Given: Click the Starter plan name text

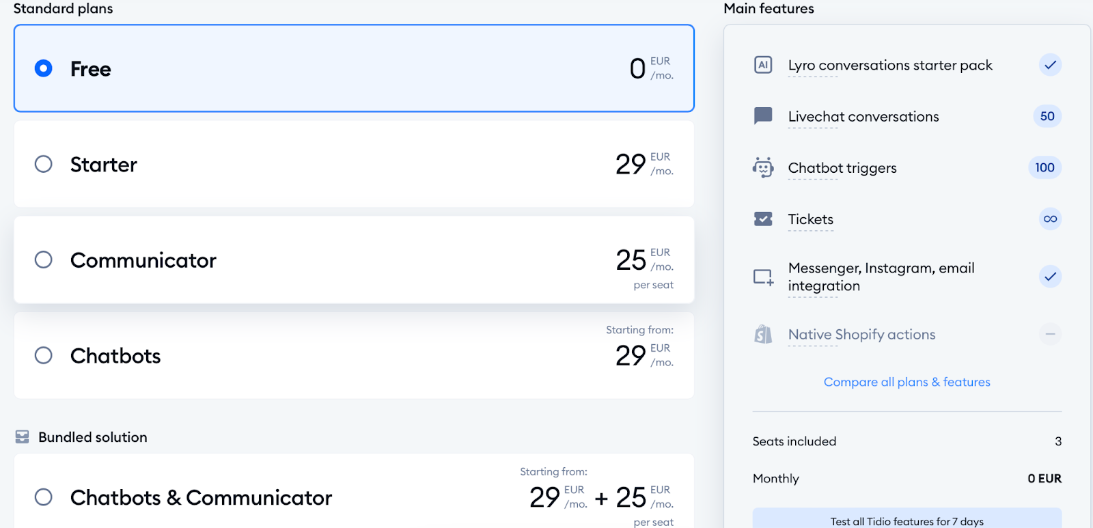Looking at the screenshot, I should pos(104,165).
